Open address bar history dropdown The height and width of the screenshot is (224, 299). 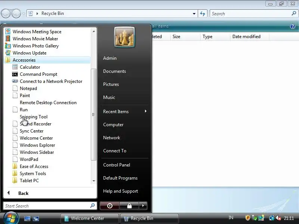pyautogui.click(x=194, y=14)
